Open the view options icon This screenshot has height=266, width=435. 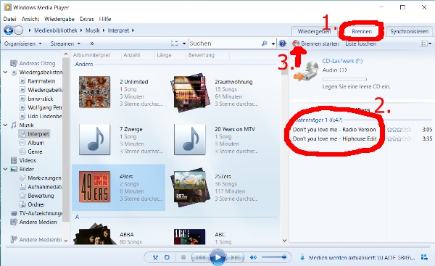click(175, 43)
